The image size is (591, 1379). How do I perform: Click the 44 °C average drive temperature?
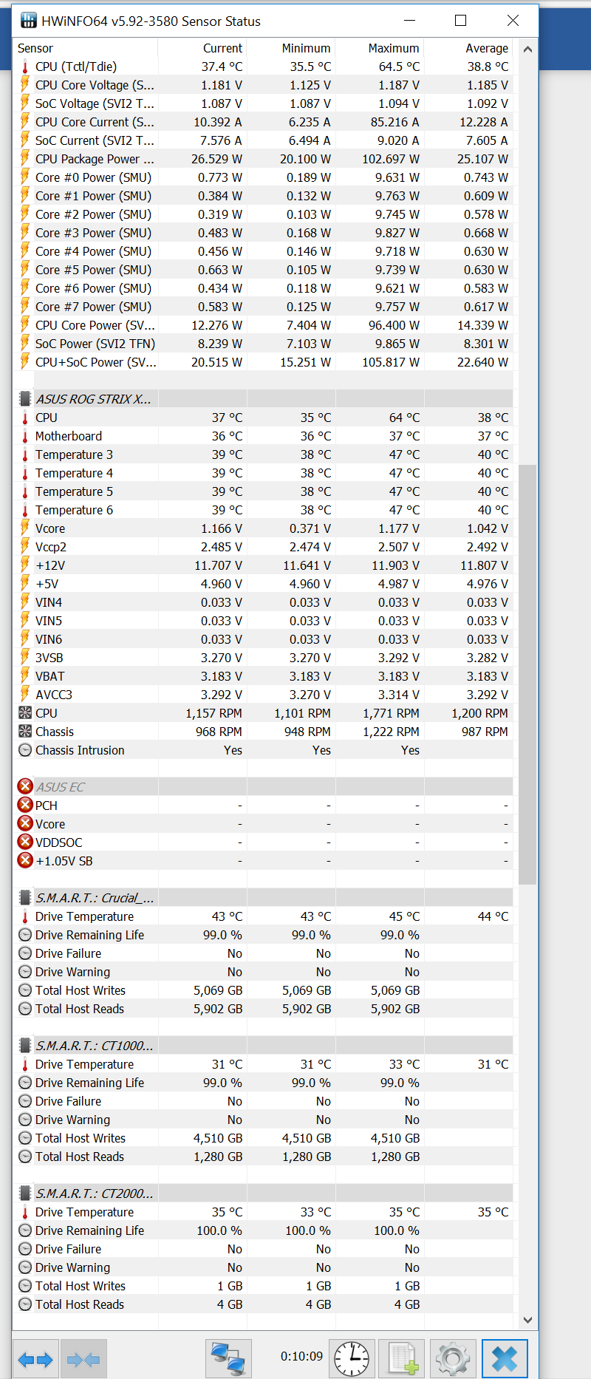click(493, 916)
